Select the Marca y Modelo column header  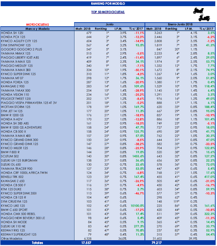point(37,29)
